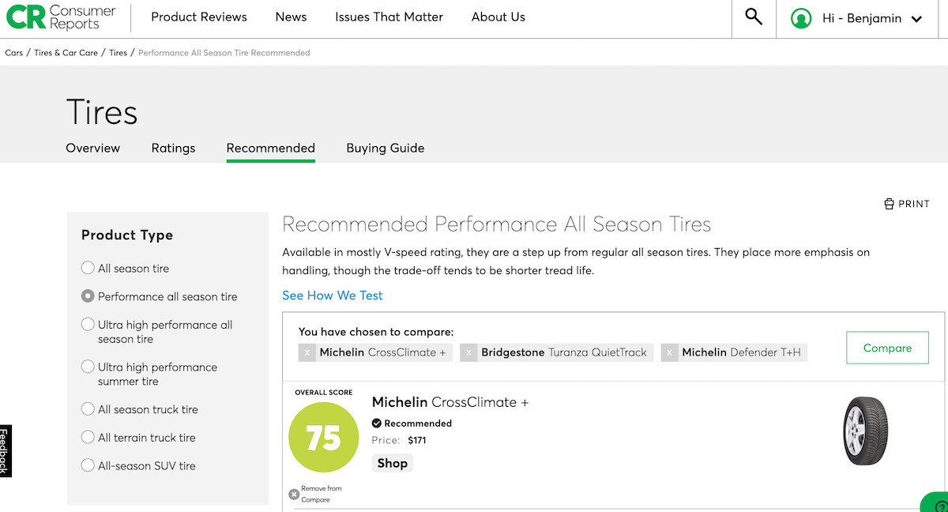948x512 pixels.
Task: Open the Product Reviews menu
Action: [199, 17]
